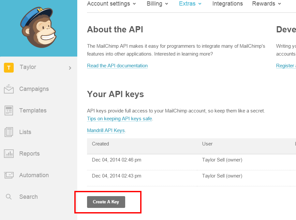Click the MailChimp Freddie monkey logo
Screen dimensions: 296x220
[x=38, y=27]
